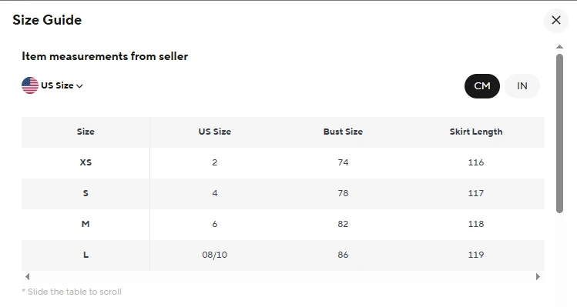Click the L size row label
The height and width of the screenshot is (307, 577).
pos(86,255)
